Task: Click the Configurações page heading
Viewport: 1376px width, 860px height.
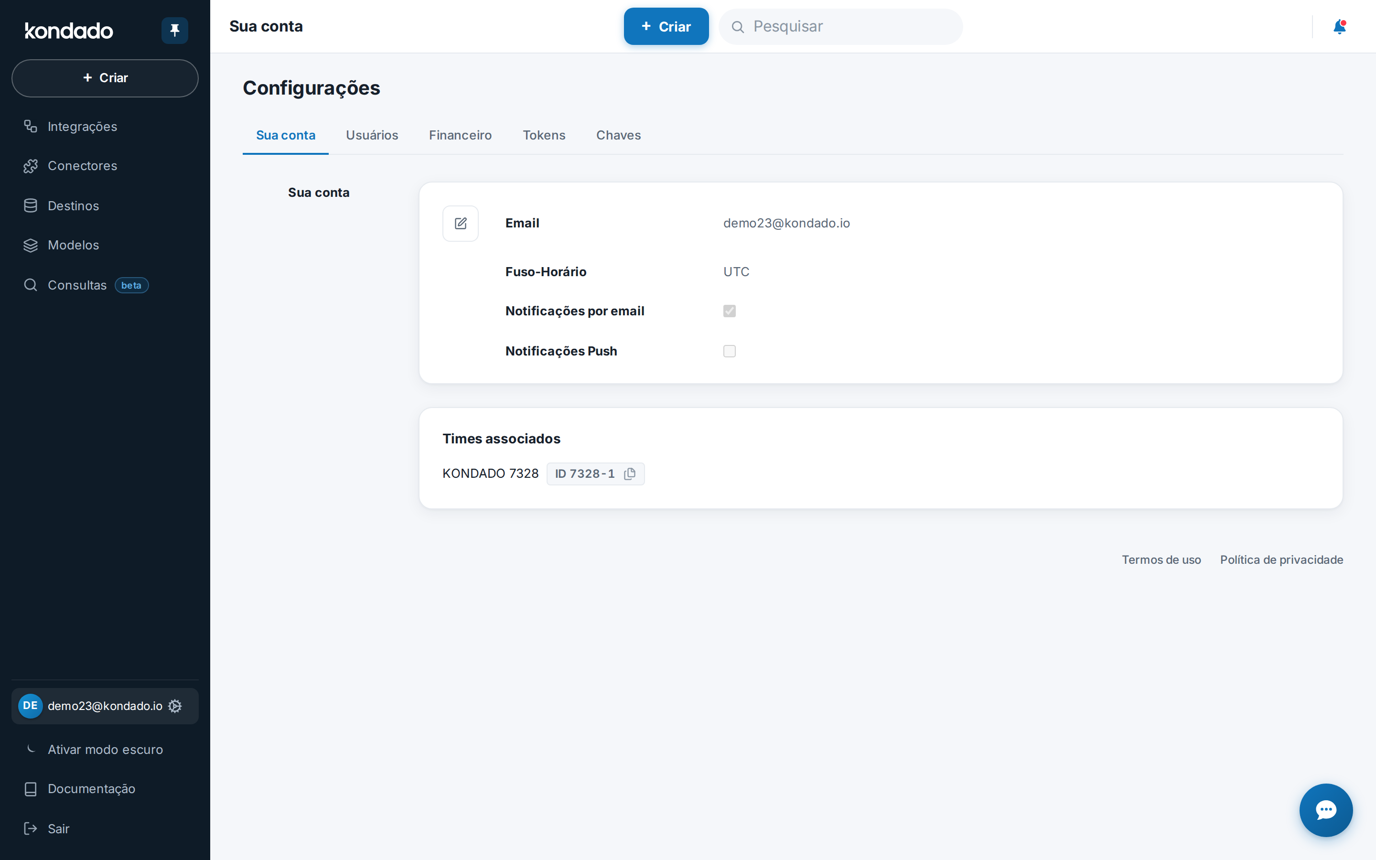Action: [x=312, y=88]
